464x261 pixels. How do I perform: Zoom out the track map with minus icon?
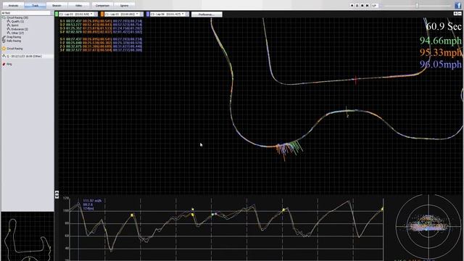coord(460,14)
